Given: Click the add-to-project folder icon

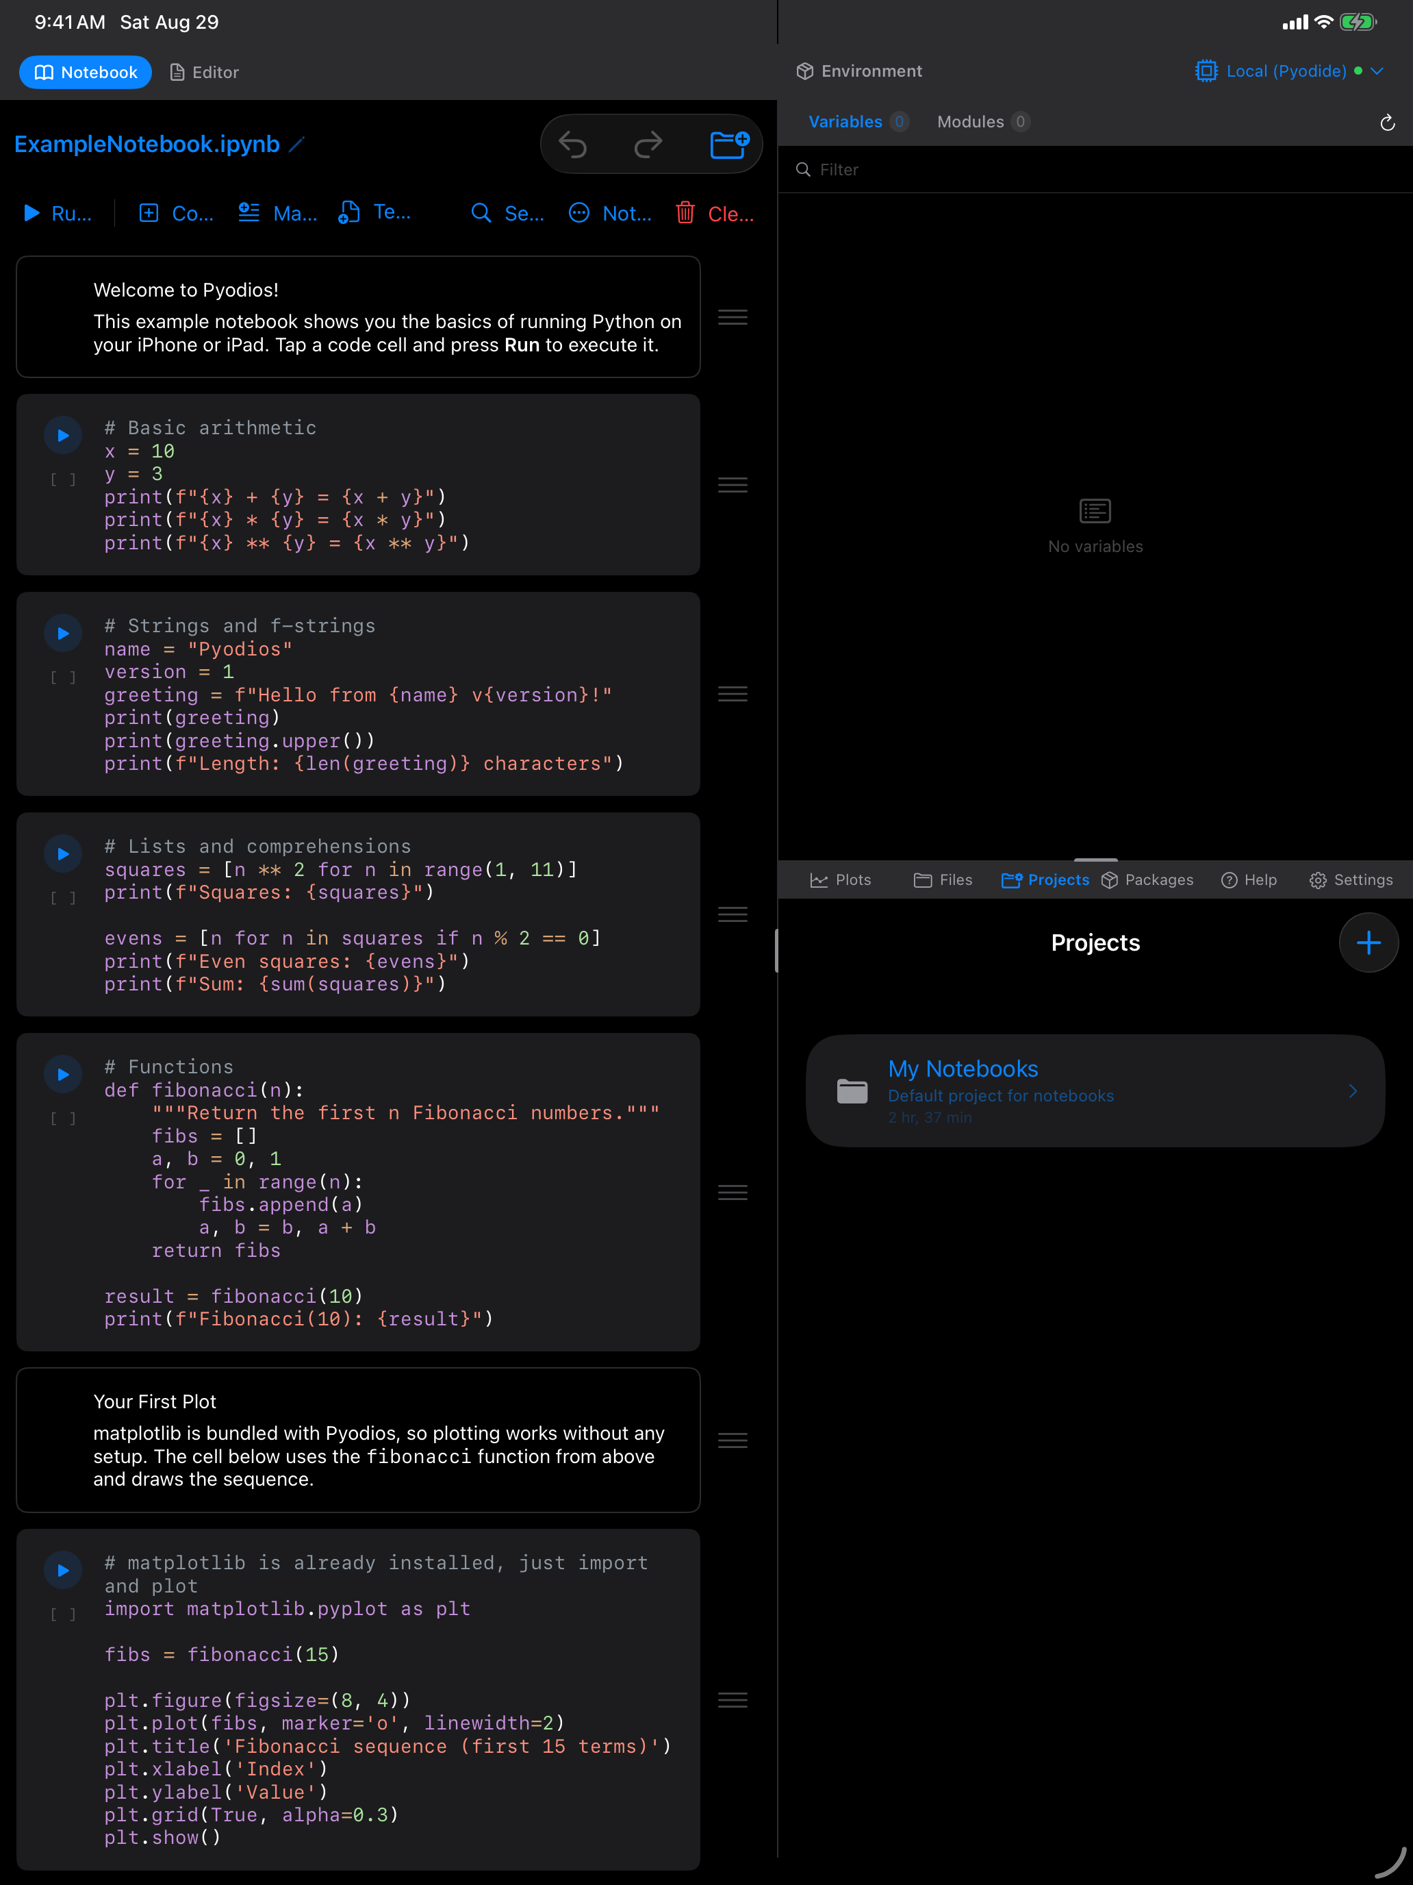Looking at the screenshot, I should pos(729,145).
